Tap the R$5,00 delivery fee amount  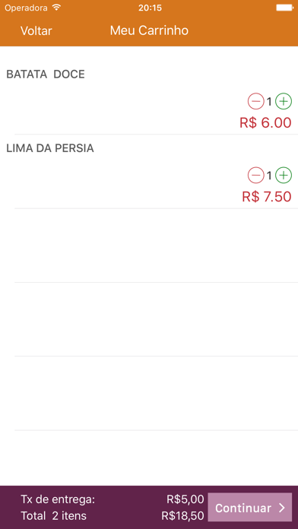click(x=185, y=499)
